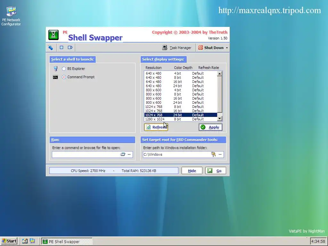Select 640 x 480 16 bit display mode

[181, 82]
